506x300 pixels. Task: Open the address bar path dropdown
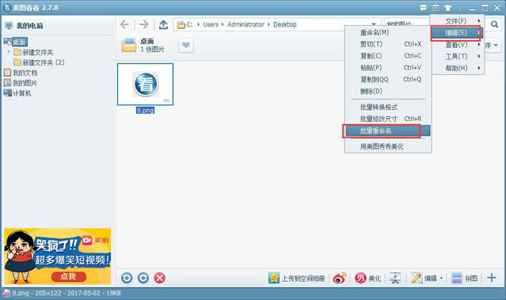[x=374, y=24]
